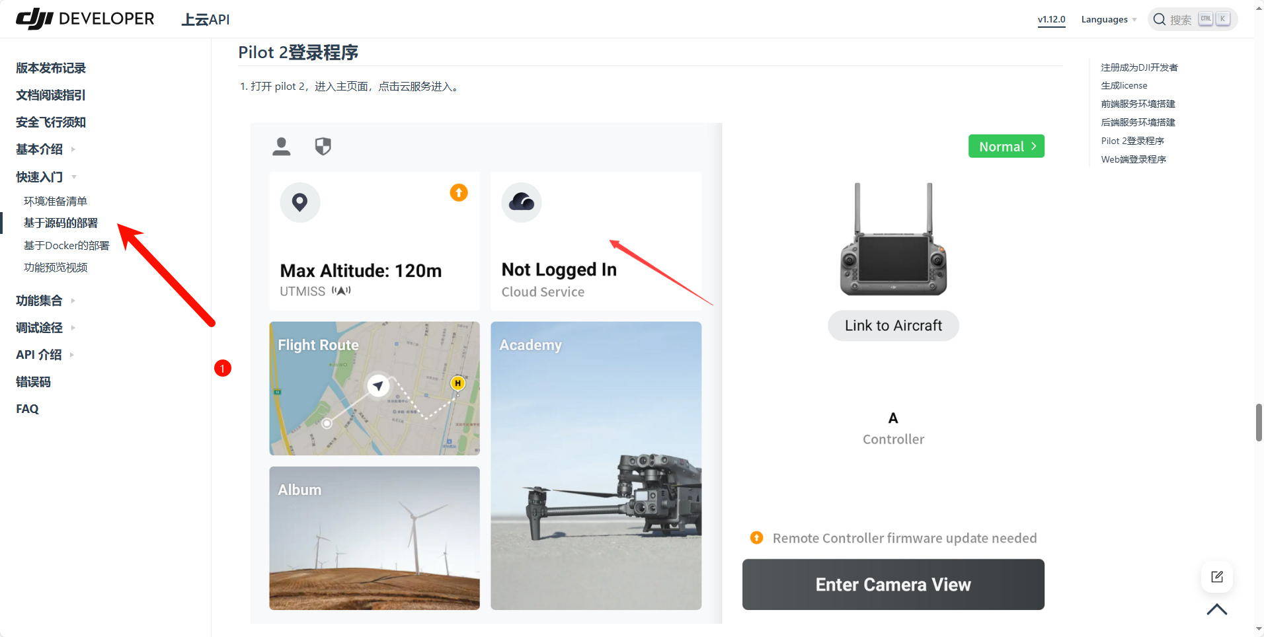The width and height of the screenshot is (1264, 637).
Task: Jump to 后端服务环境搭建 section
Action: 1138,122
